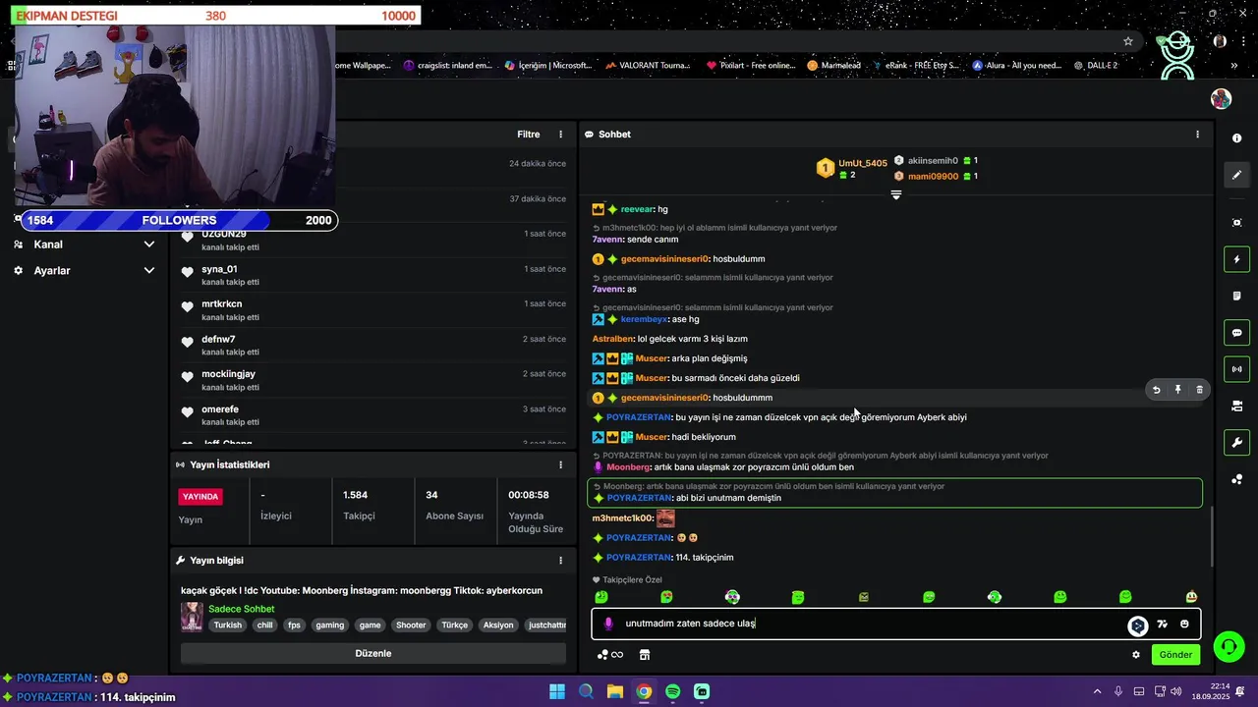1258x707 pixels.
Task: Click Filtre in activity feed
Action: pos(529,135)
